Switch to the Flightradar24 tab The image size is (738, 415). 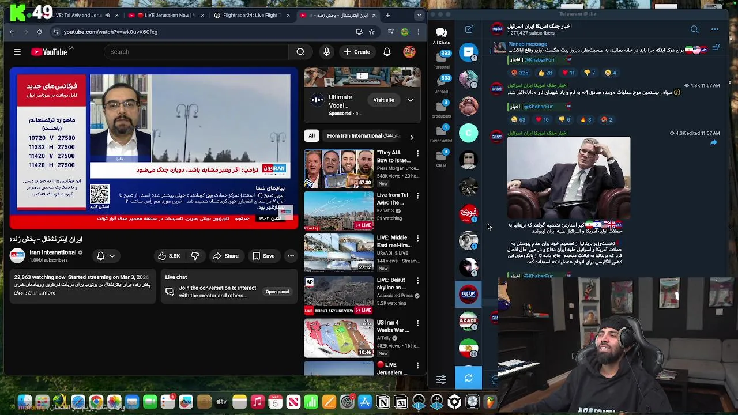click(253, 16)
